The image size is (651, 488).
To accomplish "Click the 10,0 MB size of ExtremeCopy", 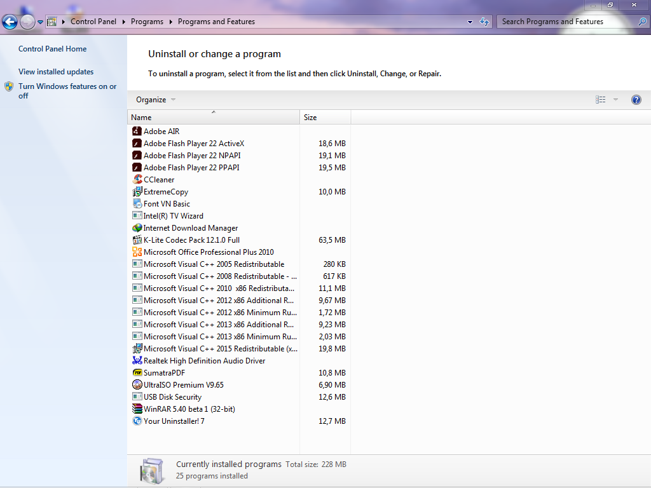I will click(x=332, y=192).
